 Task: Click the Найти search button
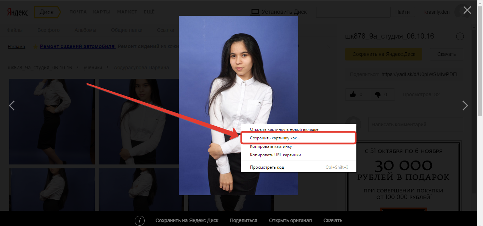coord(402,12)
